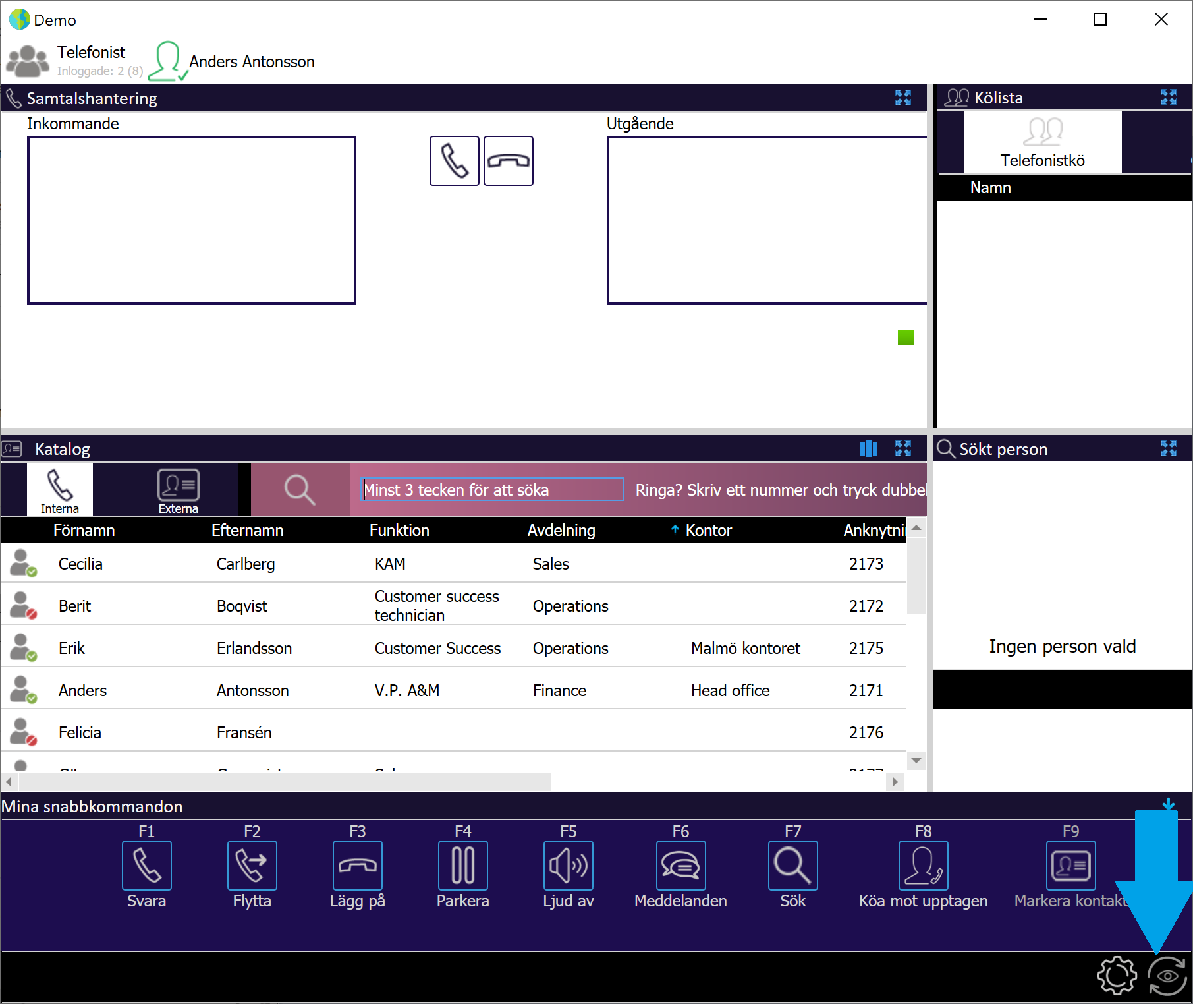1193x1004 pixels.
Task: Switch to the Interna tab
Action: (x=59, y=489)
